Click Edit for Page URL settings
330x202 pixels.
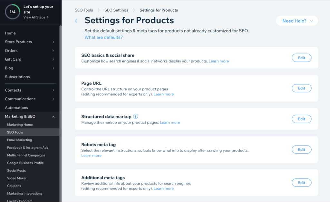point(301,88)
